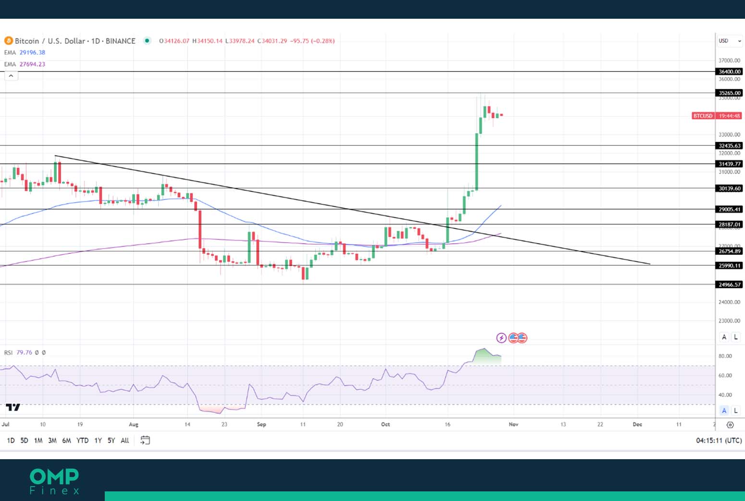Click the BTCUSD current price tag
Screen dimensions: 745x501
[703, 116]
